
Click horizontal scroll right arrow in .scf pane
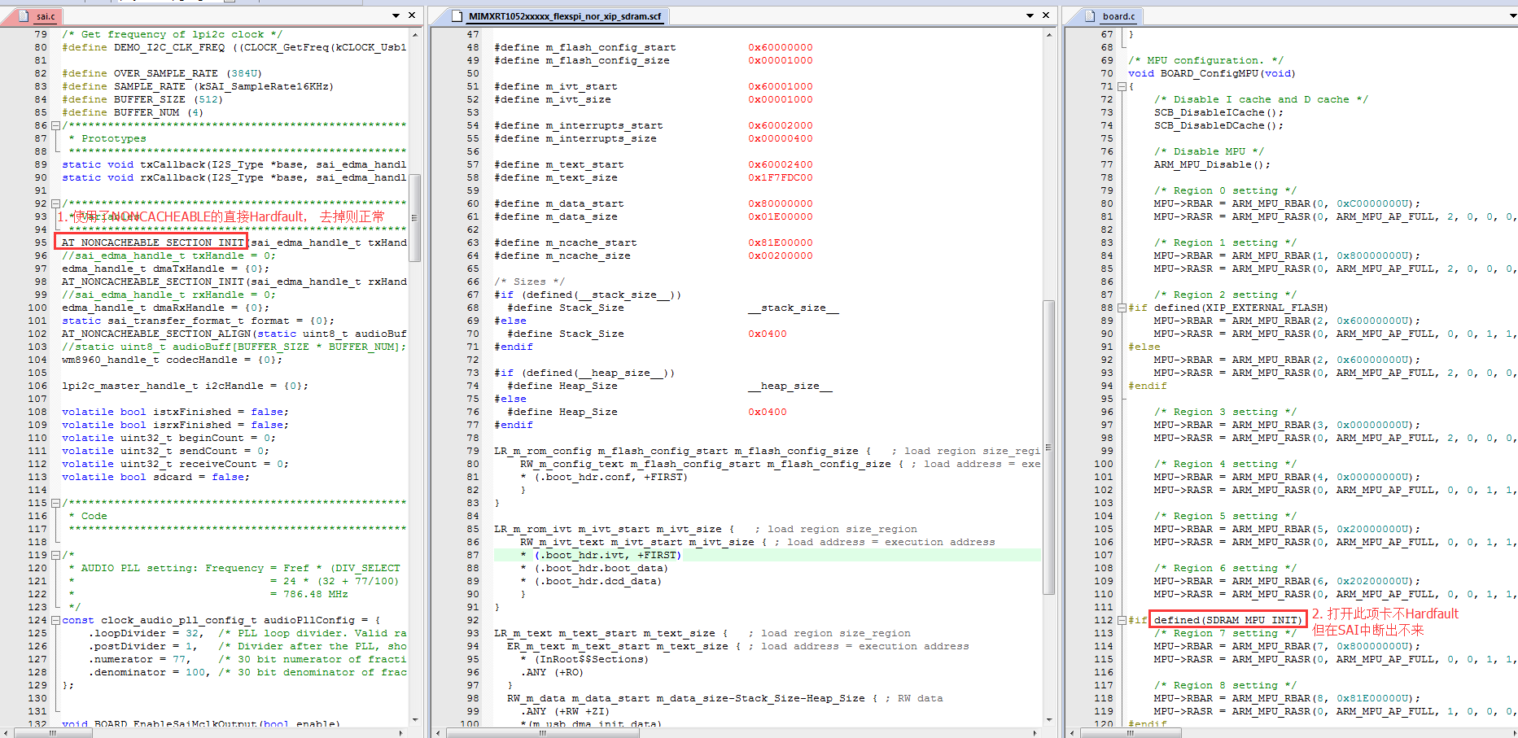tap(1035, 733)
